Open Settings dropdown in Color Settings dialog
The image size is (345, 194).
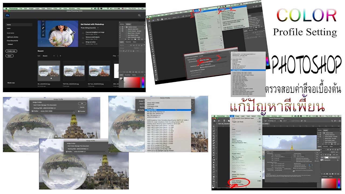click(278, 152)
